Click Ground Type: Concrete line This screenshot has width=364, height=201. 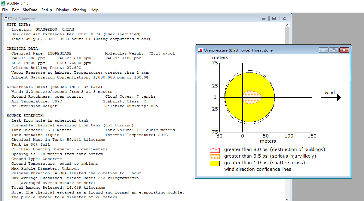point(37,159)
